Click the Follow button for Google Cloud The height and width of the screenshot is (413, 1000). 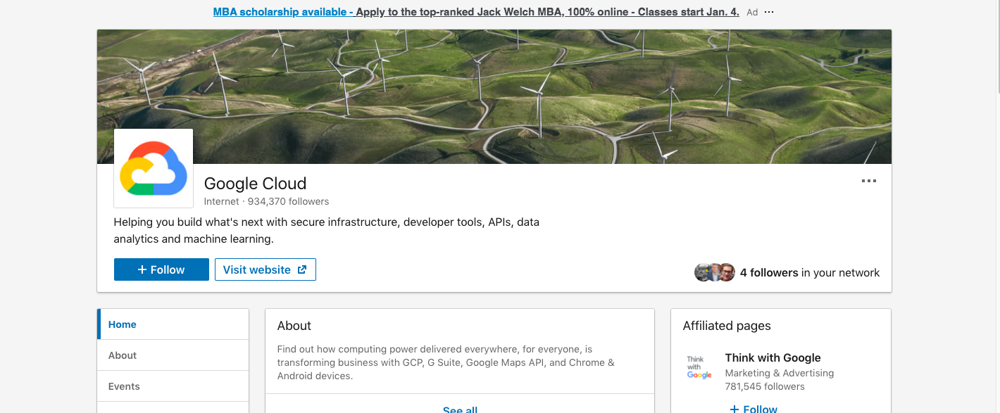click(x=161, y=269)
